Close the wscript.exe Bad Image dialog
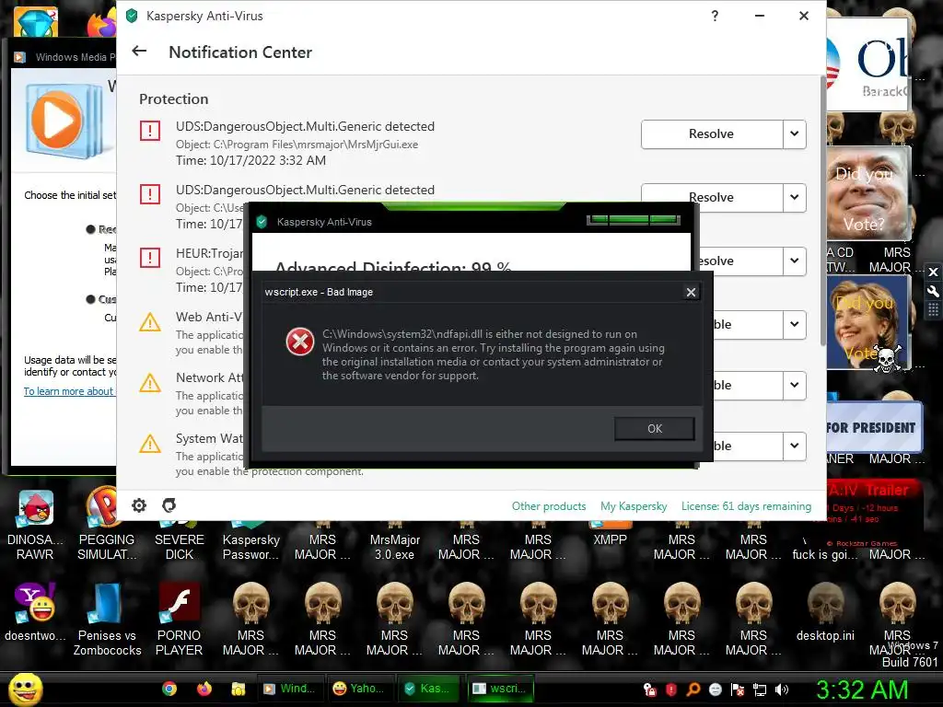Image resolution: width=943 pixels, height=707 pixels. (691, 292)
